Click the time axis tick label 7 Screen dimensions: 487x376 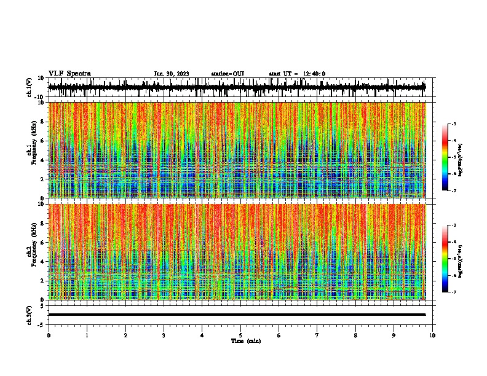pyautogui.click(x=317, y=335)
